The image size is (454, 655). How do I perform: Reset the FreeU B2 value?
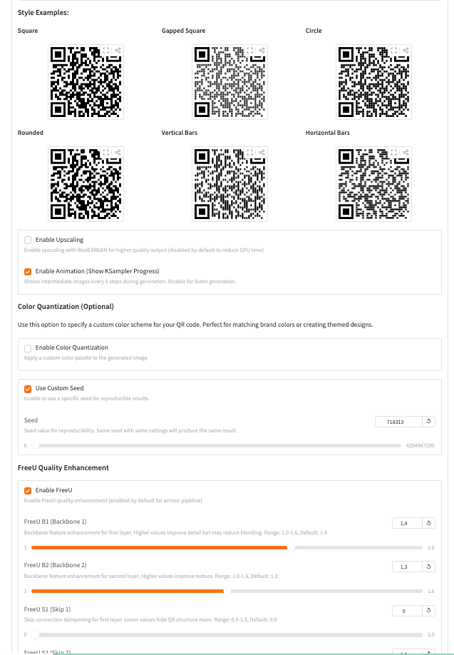pos(429,566)
